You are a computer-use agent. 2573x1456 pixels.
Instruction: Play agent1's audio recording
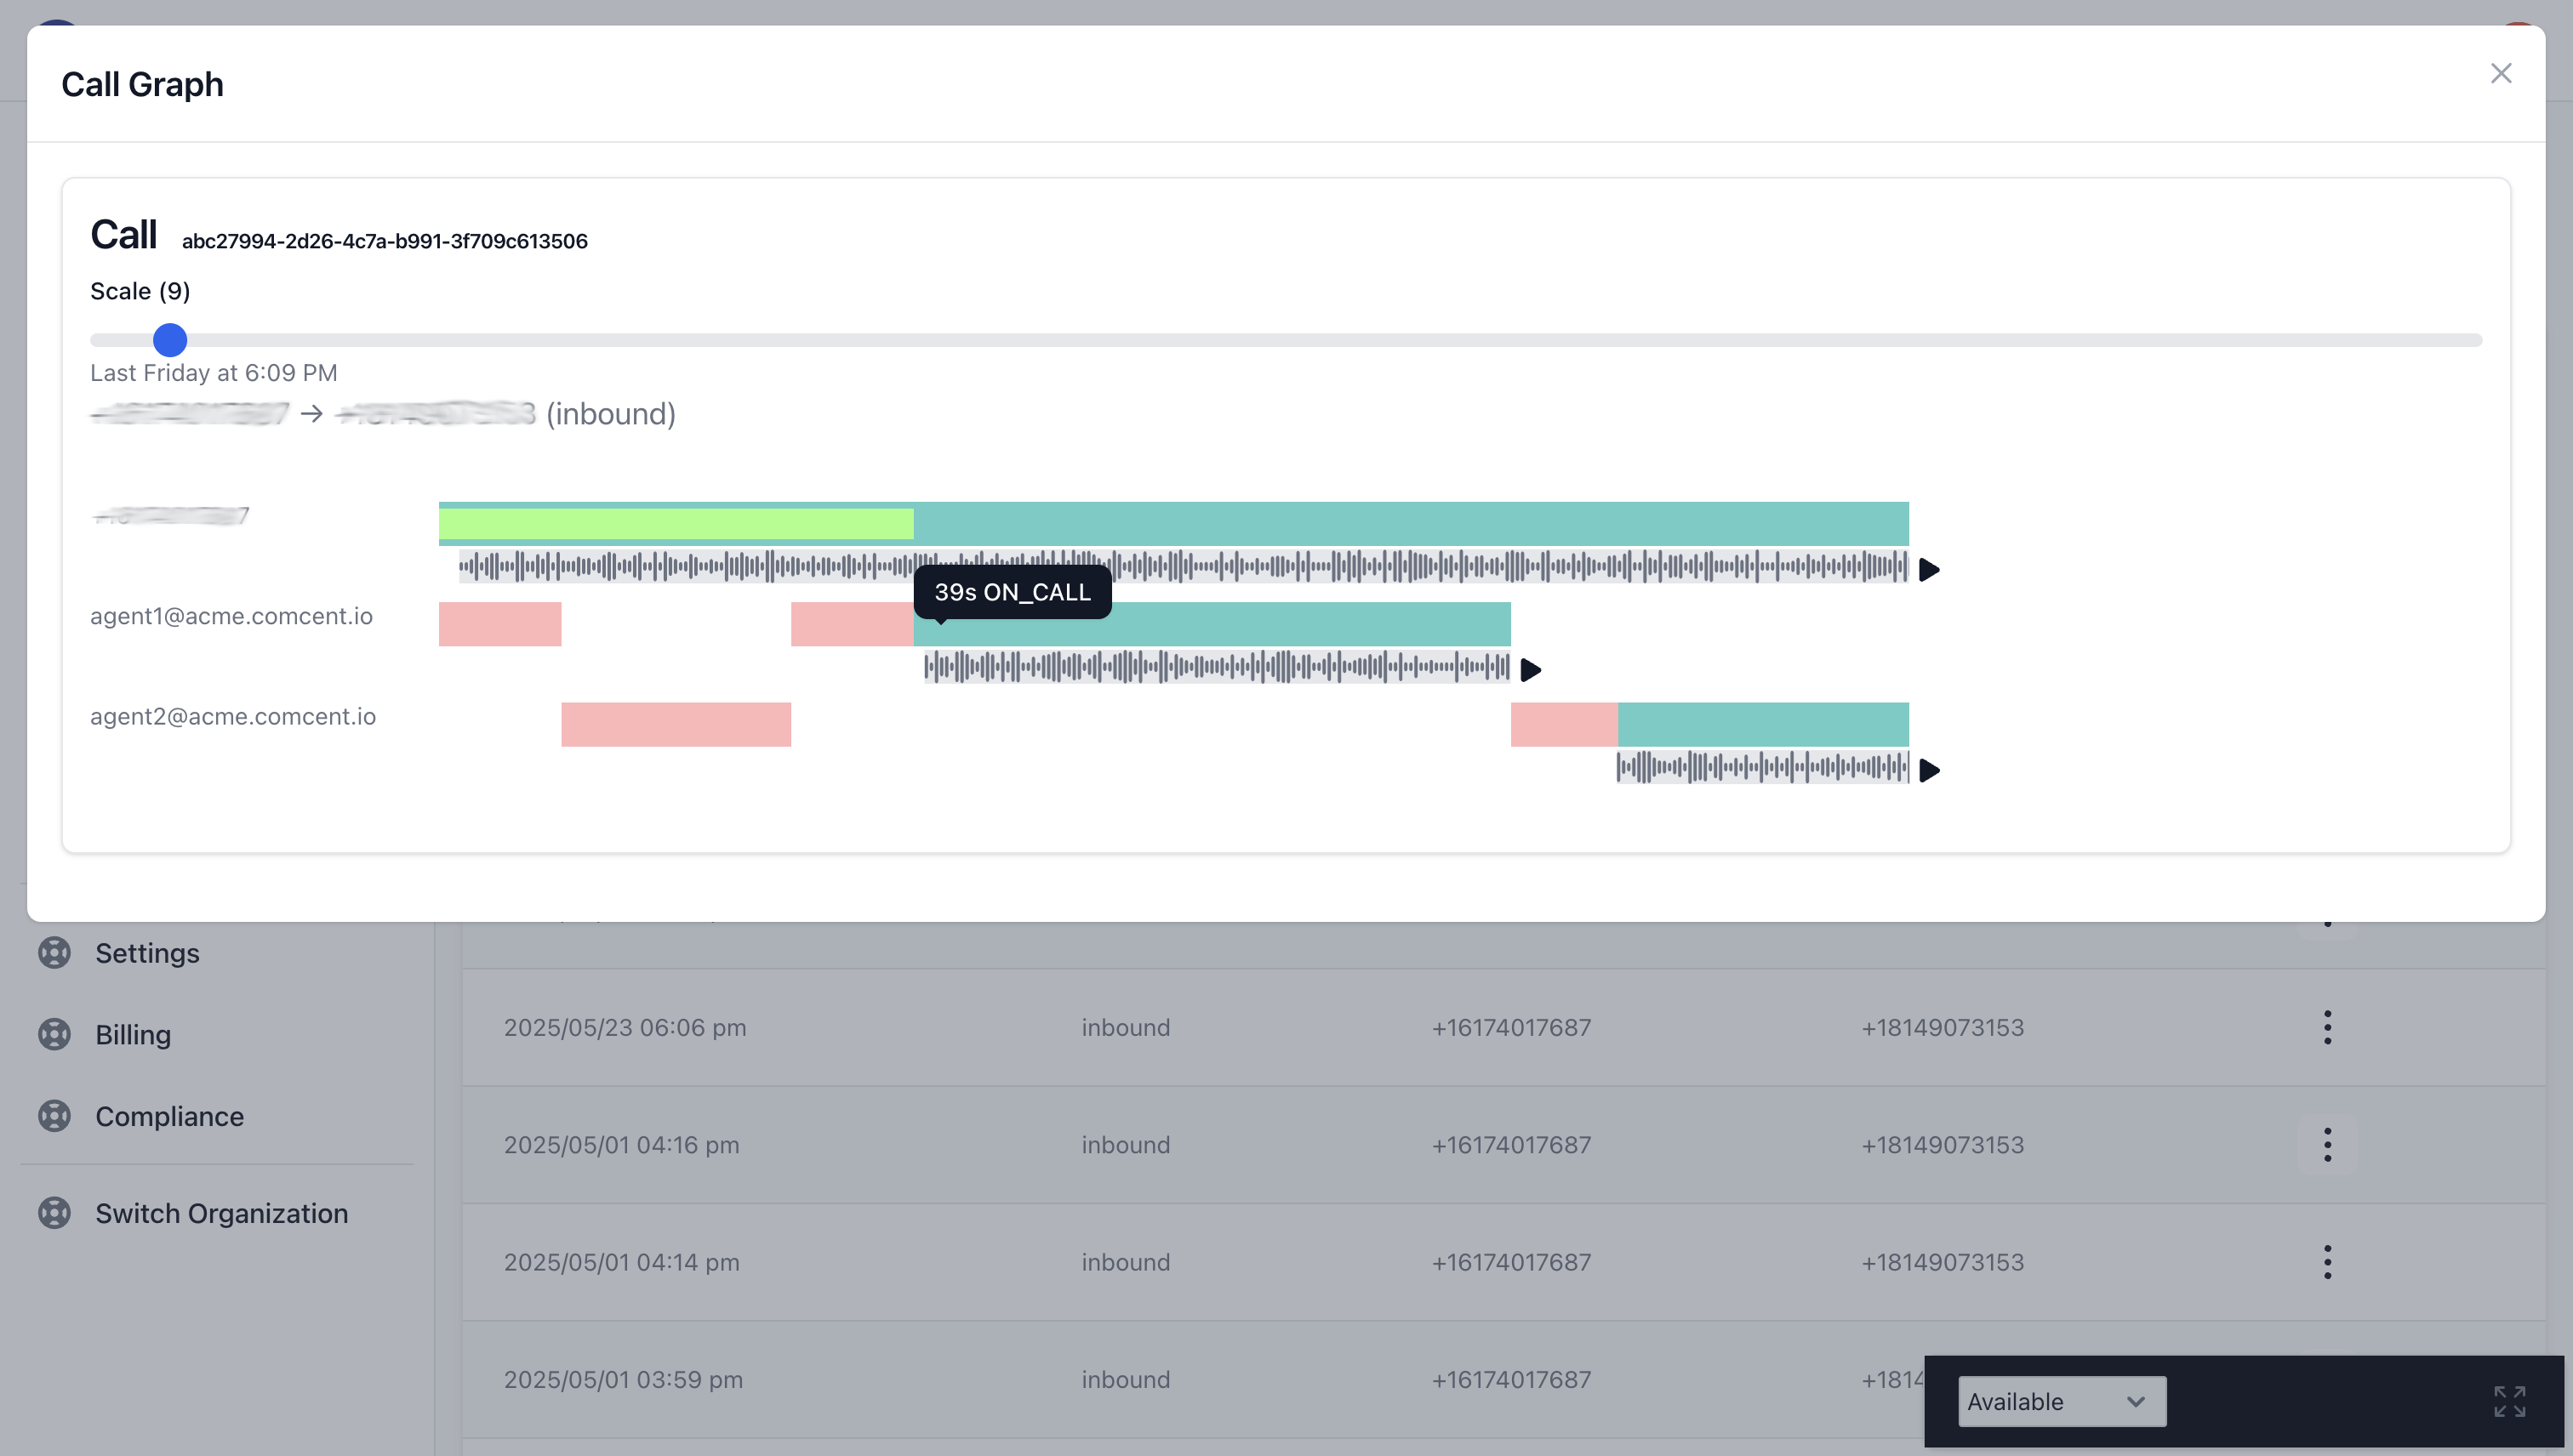(x=1531, y=670)
